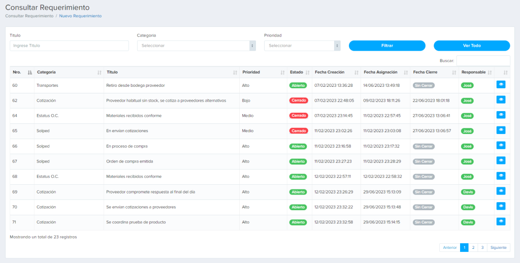Click 'Bajo' priority cell
This screenshot has height=263, width=520.
click(x=246, y=101)
